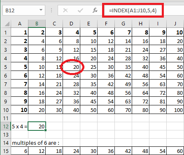Viewport: 184px width, 155px height.
Task: Select row 15 header
Action: click(6, 151)
